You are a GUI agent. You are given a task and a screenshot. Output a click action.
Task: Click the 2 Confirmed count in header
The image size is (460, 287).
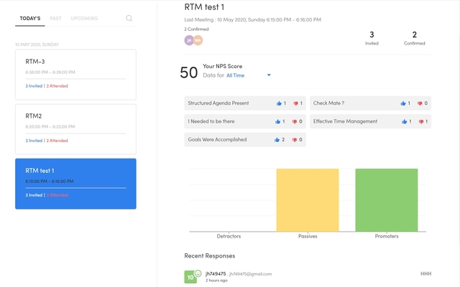(414, 38)
